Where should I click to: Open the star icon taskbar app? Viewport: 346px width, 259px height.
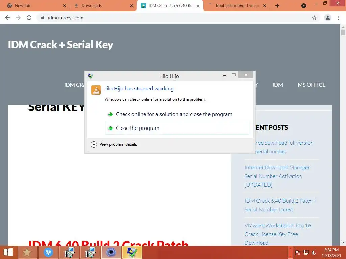pyautogui.click(x=27, y=252)
